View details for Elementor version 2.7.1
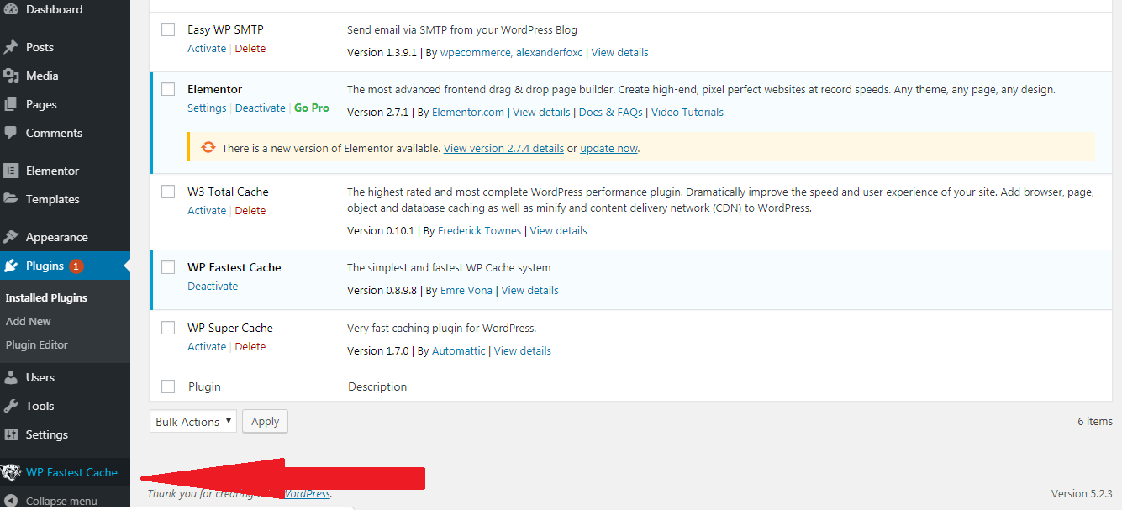Screen dimensions: 1122x510 coord(542,112)
